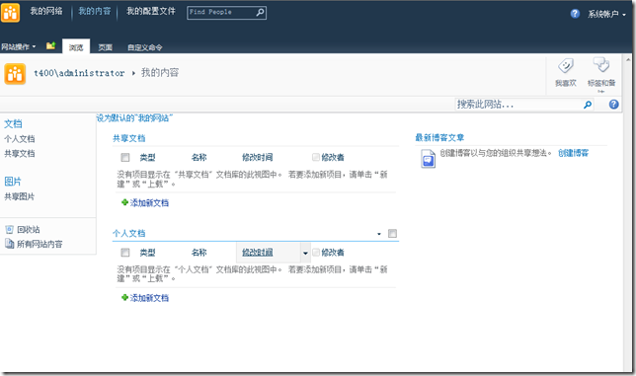The height and width of the screenshot is (376, 636).
Task: Open the 标签和备注 icon
Action: (601, 65)
